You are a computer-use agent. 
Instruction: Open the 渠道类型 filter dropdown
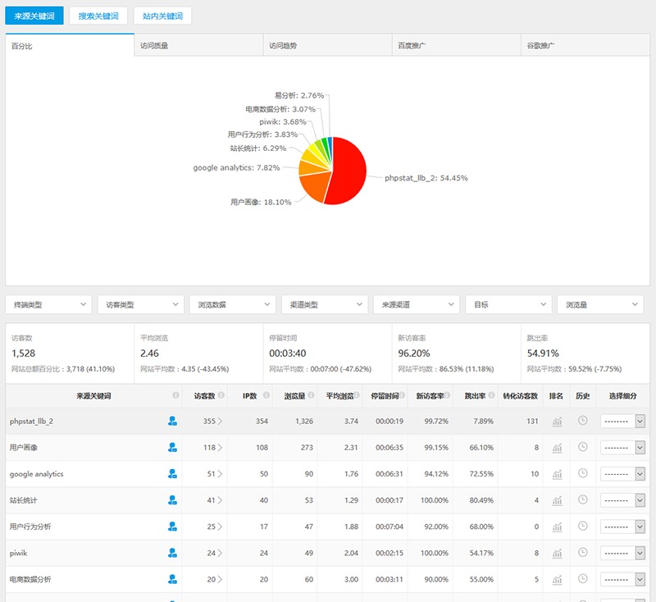(324, 304)
